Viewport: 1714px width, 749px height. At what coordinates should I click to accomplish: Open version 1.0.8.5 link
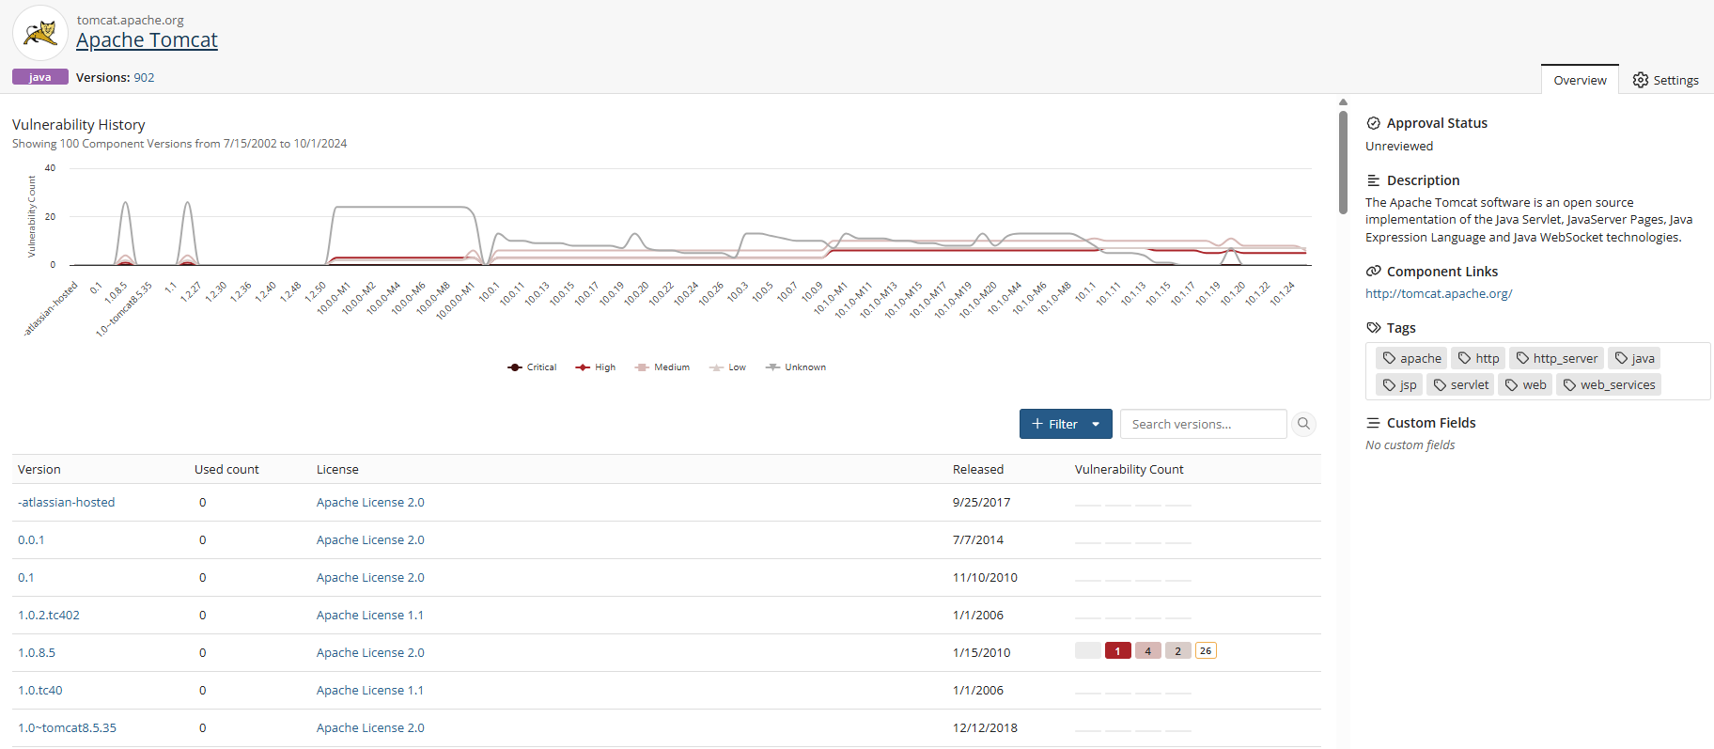(37, 652)
